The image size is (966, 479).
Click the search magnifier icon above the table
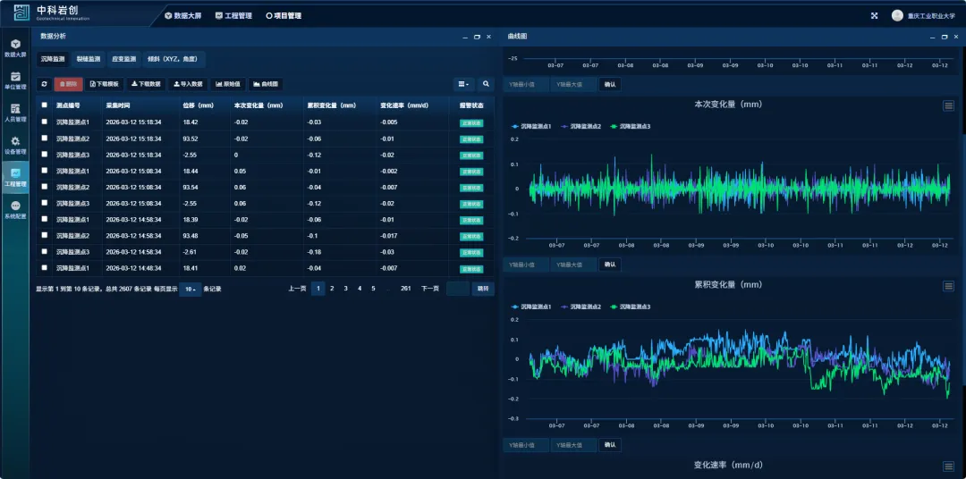click(x=486, y=84)
